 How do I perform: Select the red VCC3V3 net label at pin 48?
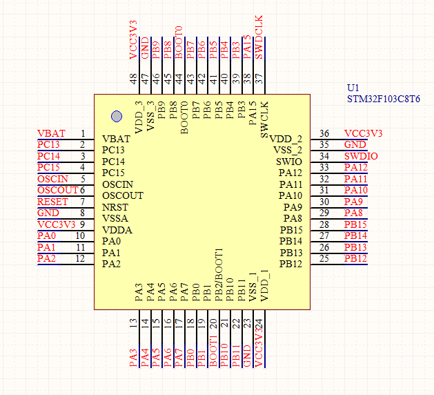[133, 39]
